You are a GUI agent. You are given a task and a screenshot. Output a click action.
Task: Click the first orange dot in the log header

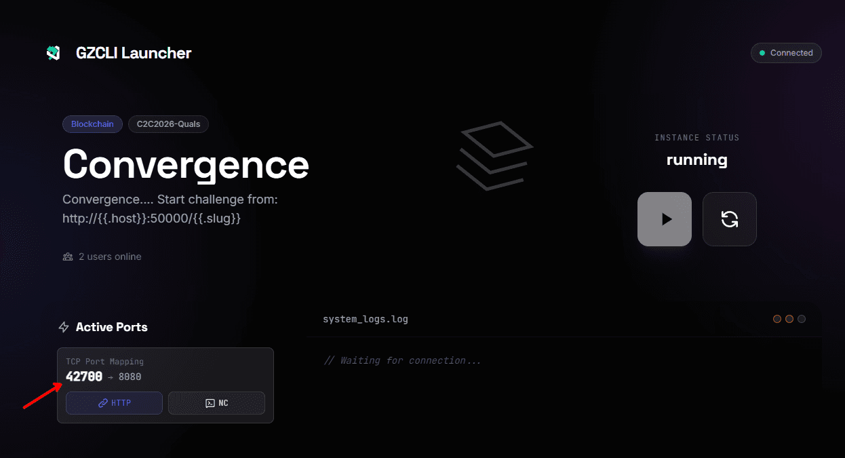coord(777,319)
